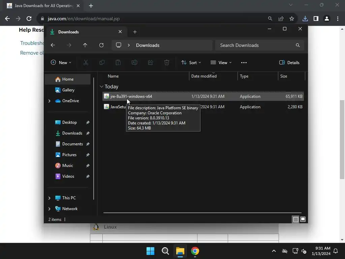Open the New dropdown in Explorer
345x259 pixels.
[x=61, y=62]
